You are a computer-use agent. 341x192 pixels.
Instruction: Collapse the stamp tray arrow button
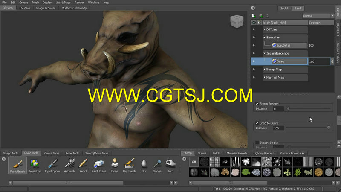[x=185, y=159]
